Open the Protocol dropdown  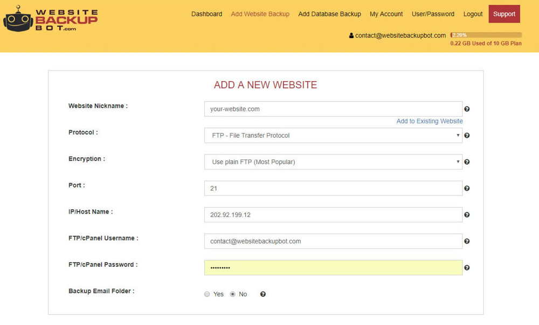[333, 136]
